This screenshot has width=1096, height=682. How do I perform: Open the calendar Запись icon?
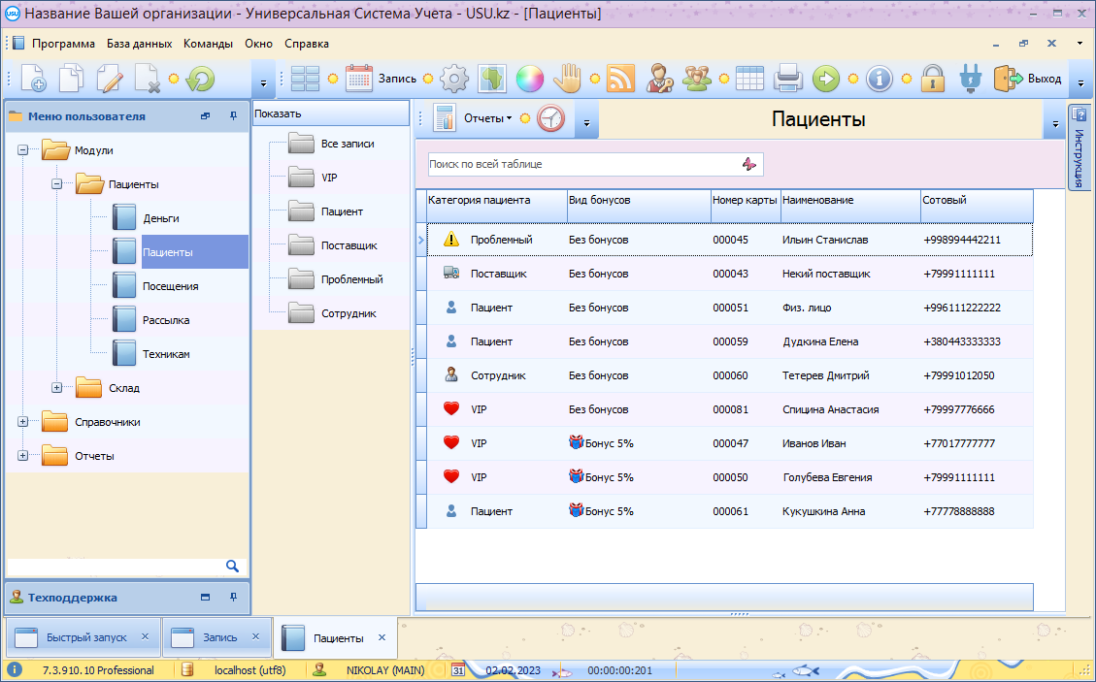pos(359,79)
